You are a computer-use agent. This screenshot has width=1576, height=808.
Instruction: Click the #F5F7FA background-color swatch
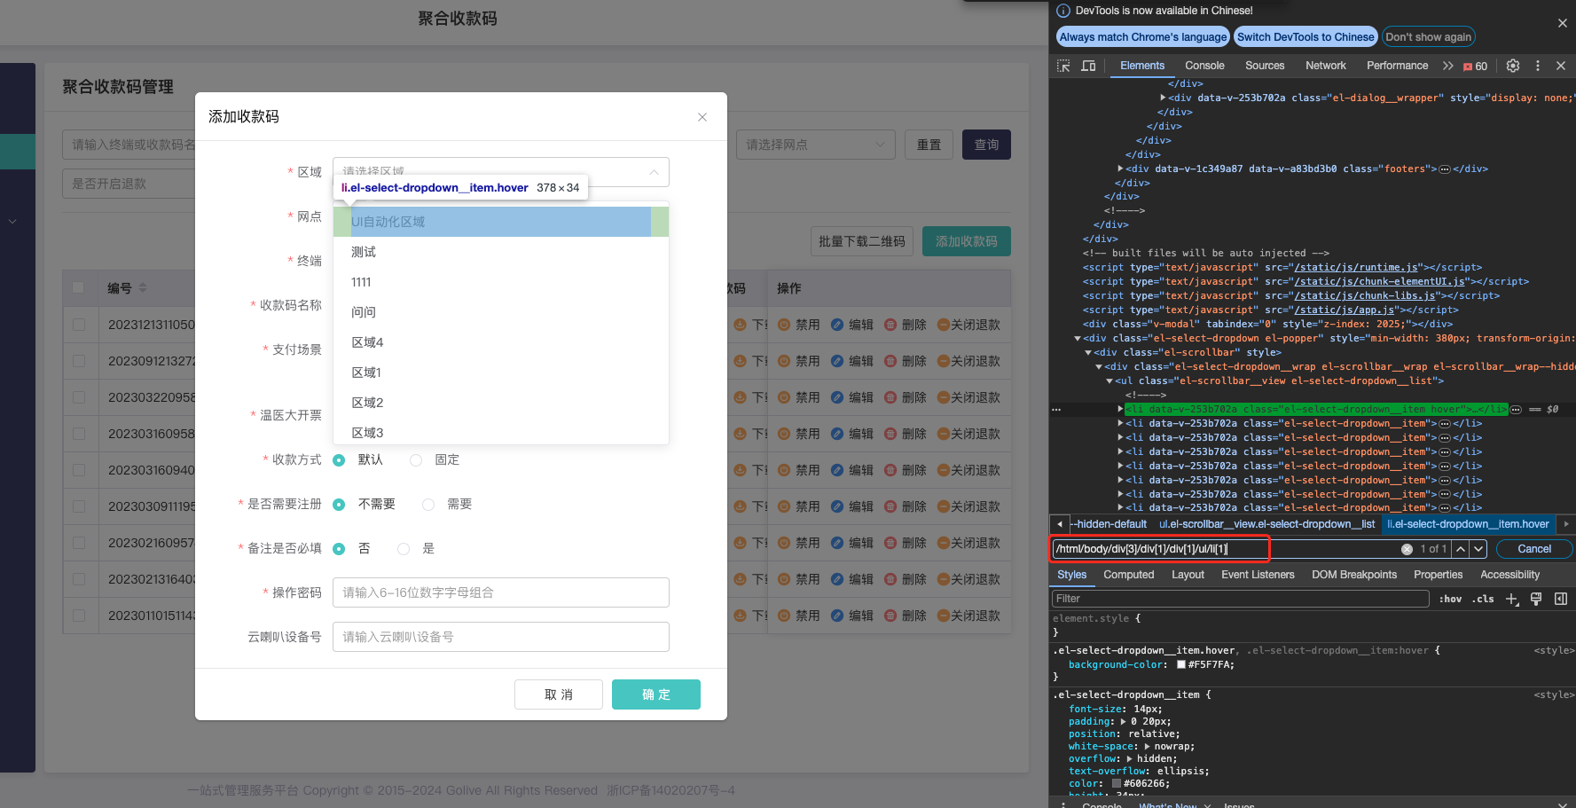tap(1181, 664)
